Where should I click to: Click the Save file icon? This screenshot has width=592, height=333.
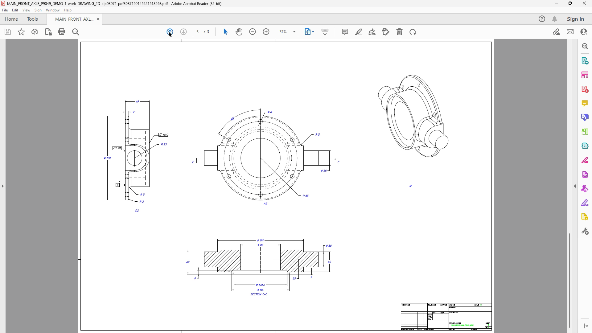8,32
